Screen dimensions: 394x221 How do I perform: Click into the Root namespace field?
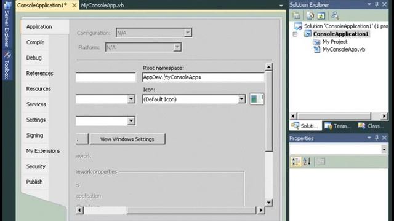click(203, 77)
